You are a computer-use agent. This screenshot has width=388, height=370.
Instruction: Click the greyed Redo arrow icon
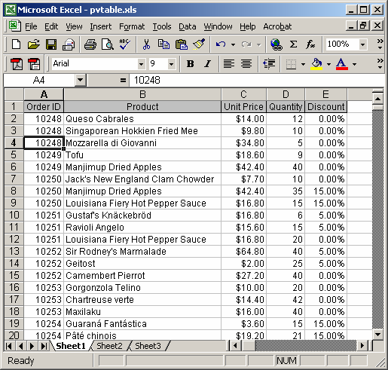pyautogui.click(x=246, y=44)
